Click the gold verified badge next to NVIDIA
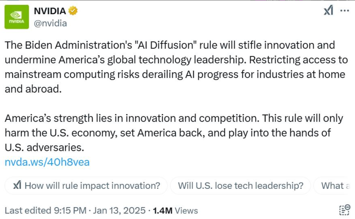 pos(73,11)
